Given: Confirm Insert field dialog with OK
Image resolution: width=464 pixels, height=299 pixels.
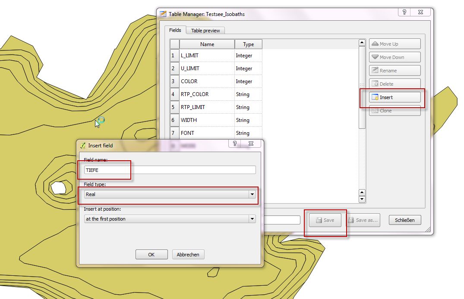Looking at the screenshot, I should tap(151, 255).
